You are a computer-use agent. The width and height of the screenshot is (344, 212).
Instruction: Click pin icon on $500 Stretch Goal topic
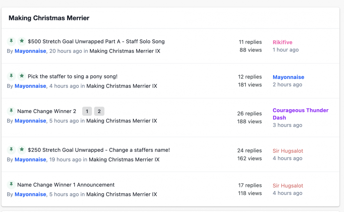(11, 41)
